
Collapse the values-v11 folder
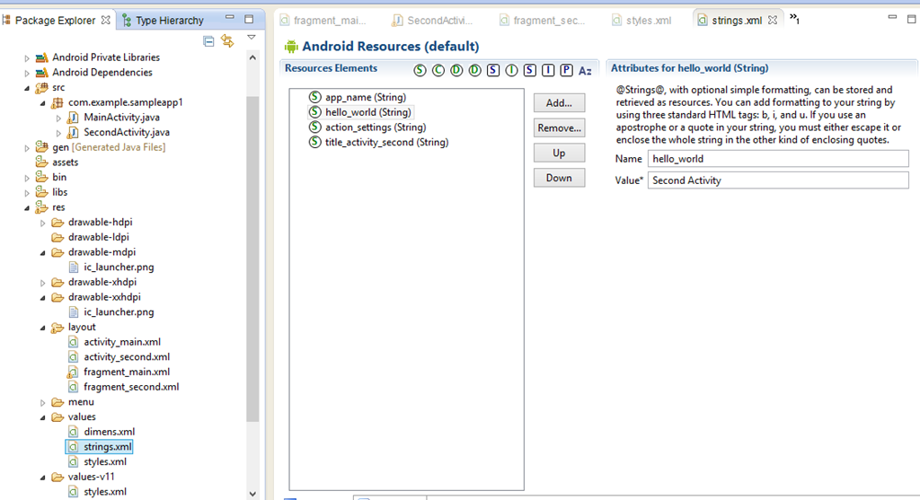point(42,478)
